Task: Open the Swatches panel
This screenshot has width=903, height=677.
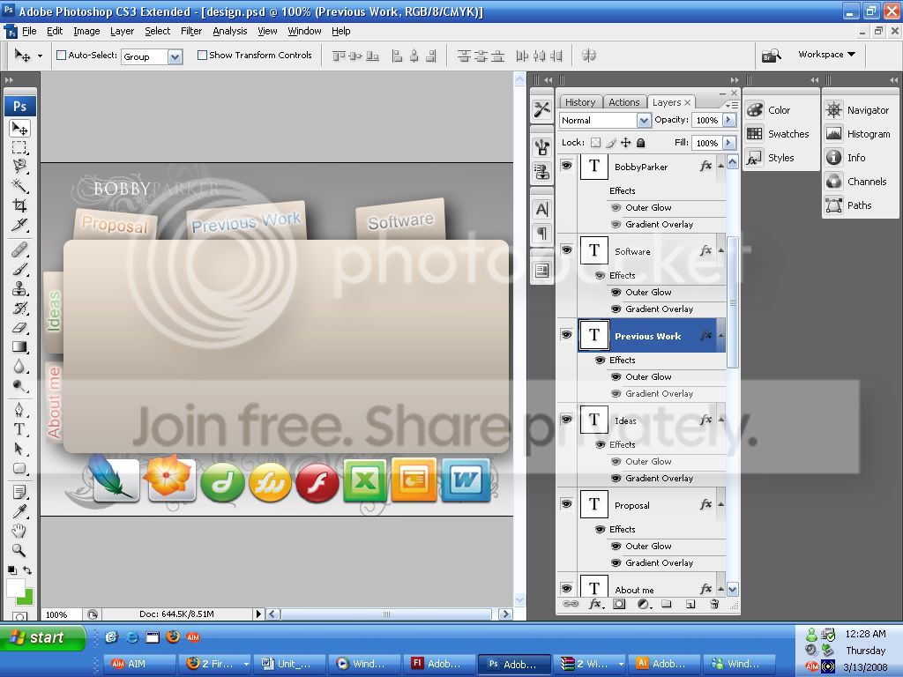Action: [x=778, y=134]
